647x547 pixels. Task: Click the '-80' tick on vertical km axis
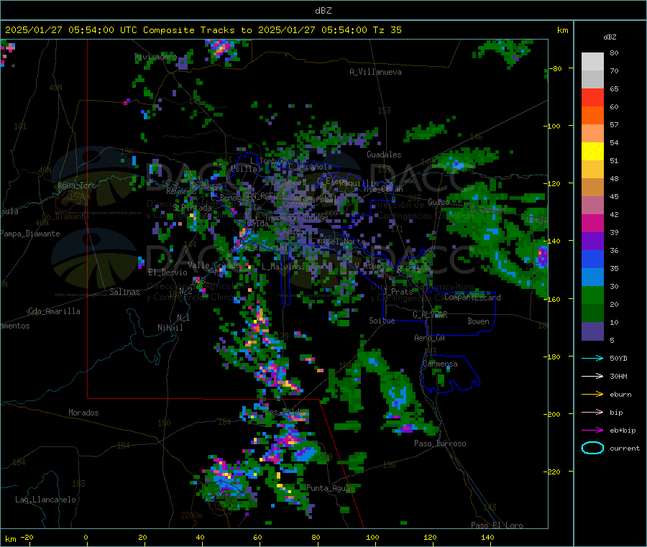(556, 68)
